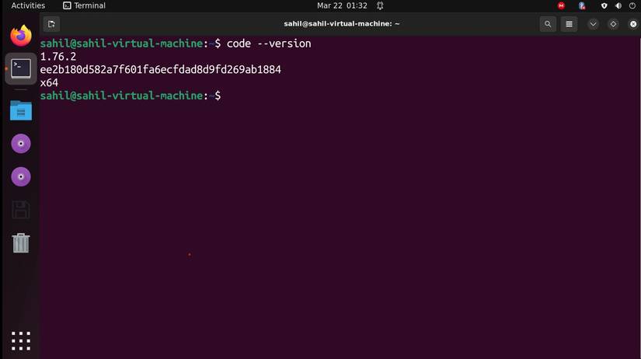Open the first purple disc icon
This screenshot has height=359, width=641.
coord(21,144)
